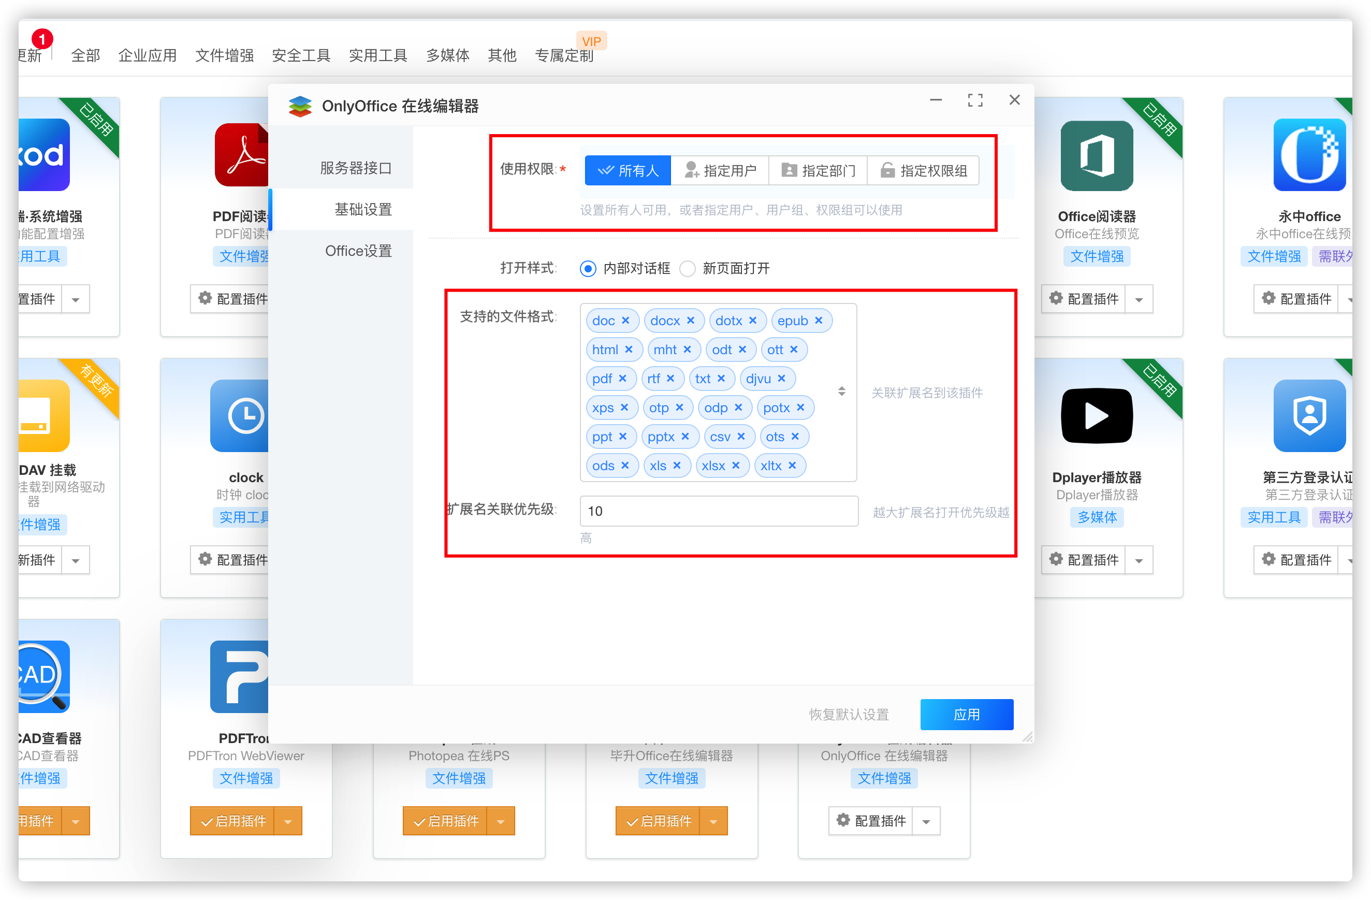Choose 指定部门 permission option

point(818,170)
